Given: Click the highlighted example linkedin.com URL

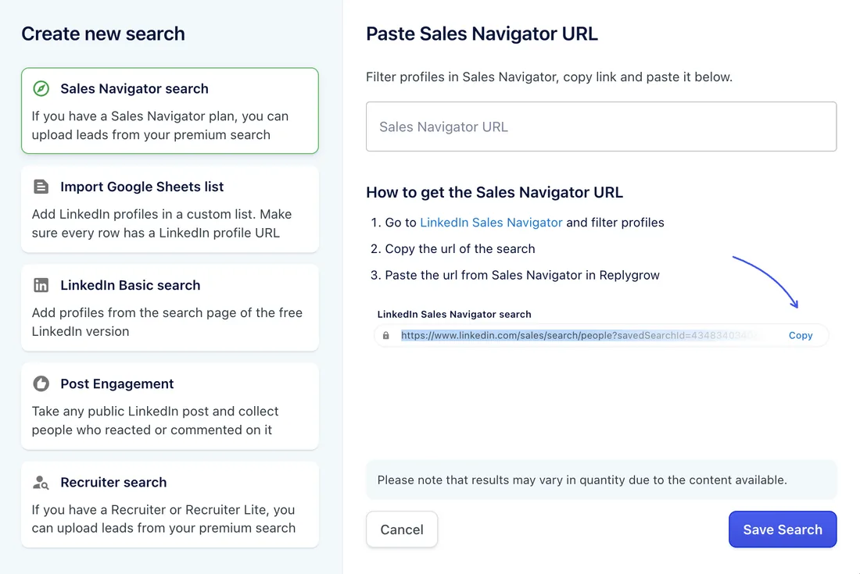Looking at the screenshot, I should point(579,335).
